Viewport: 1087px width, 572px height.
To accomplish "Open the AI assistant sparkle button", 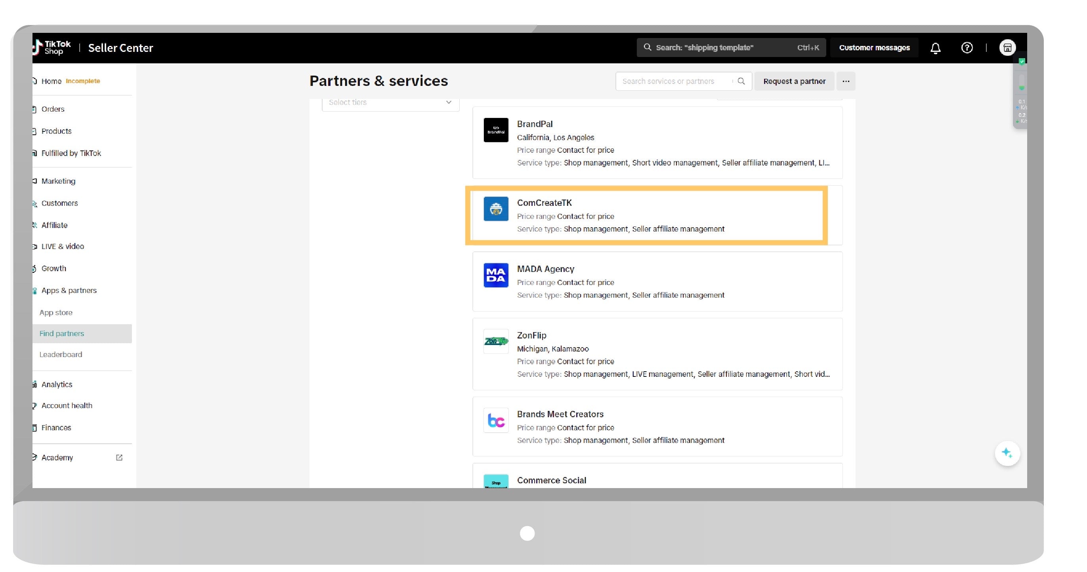I will (1007, 453).
